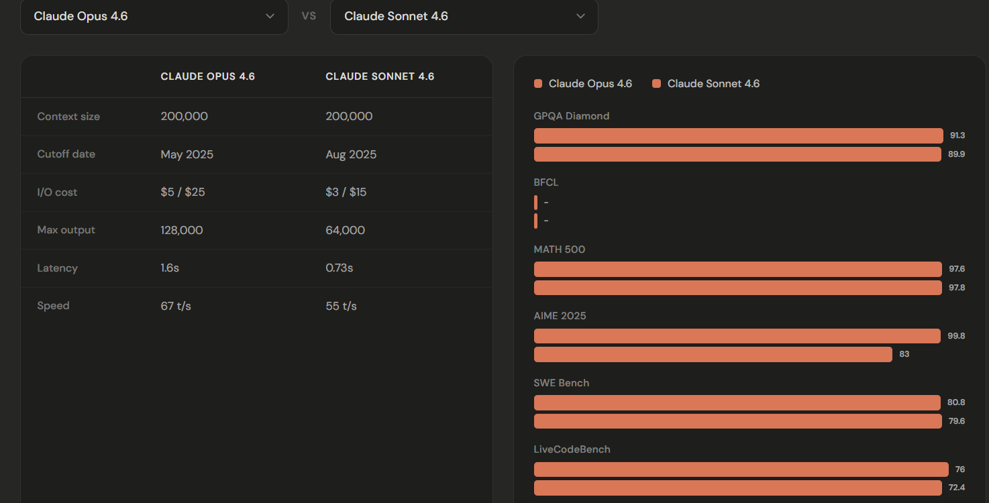Click the GPQA Diamond bar showing 89.9
Screen dimensions: 989x503
738,154
